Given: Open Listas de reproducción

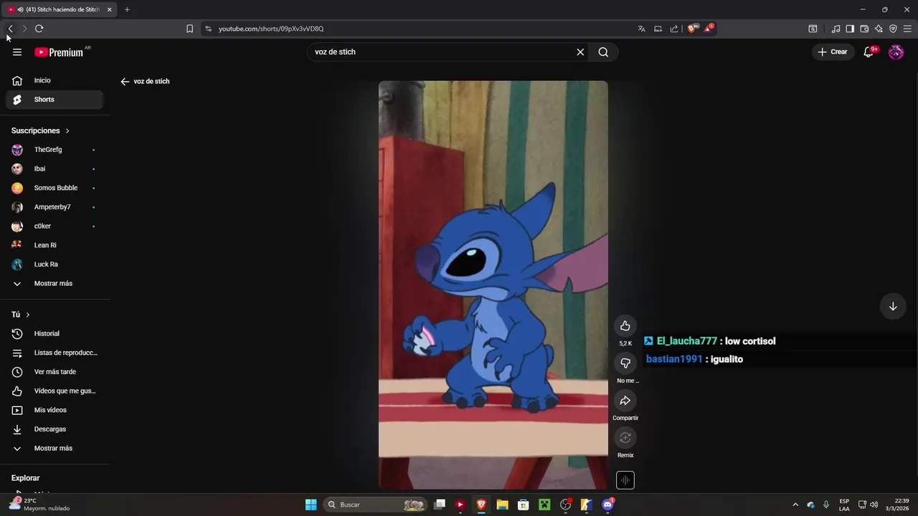Looking at the screenshot, I should coord(55,353).
